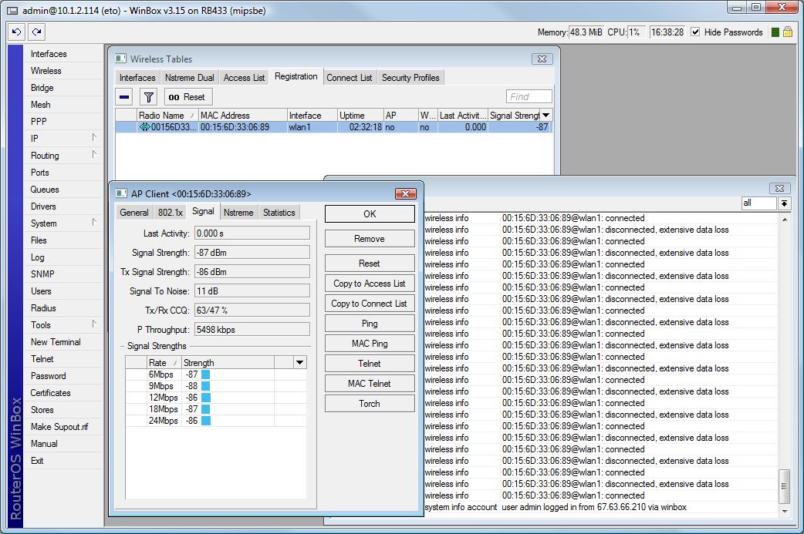
Task: Open the funnel filter in Wireless Tables
Action: (148, 97)
